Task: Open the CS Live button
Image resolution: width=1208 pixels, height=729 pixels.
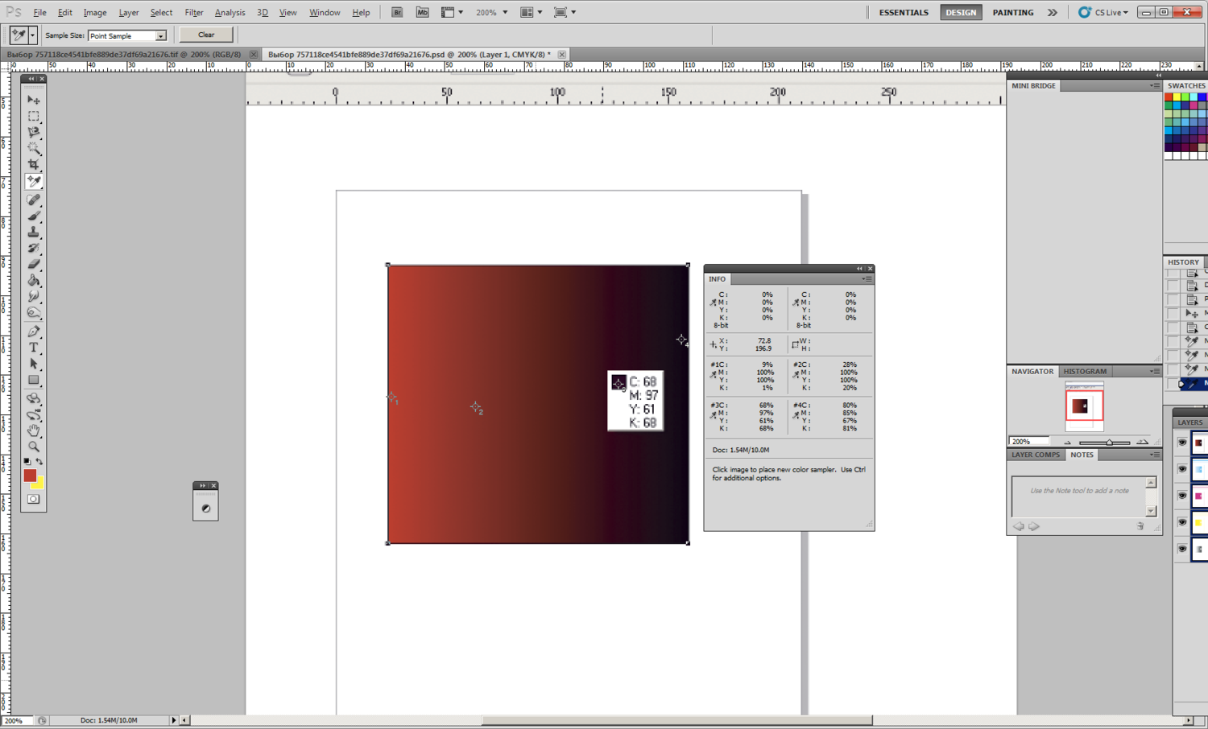Action: pyautogui.click(x=1103, y=12)
